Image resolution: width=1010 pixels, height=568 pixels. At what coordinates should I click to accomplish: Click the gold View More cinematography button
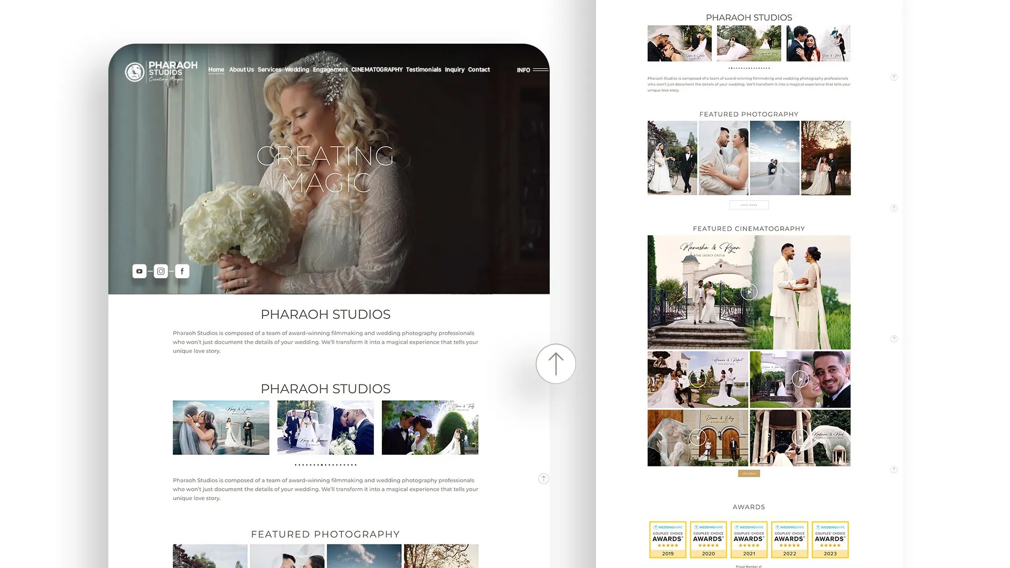[749, 473]
